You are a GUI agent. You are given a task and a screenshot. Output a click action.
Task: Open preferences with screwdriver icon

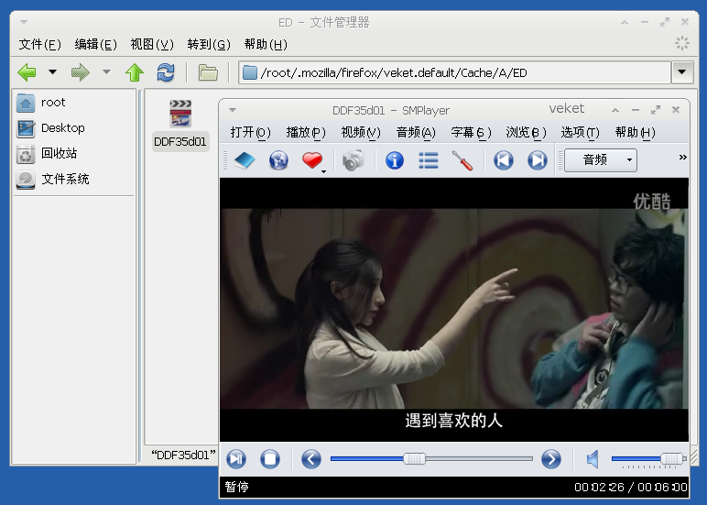(x=462, y=160)
